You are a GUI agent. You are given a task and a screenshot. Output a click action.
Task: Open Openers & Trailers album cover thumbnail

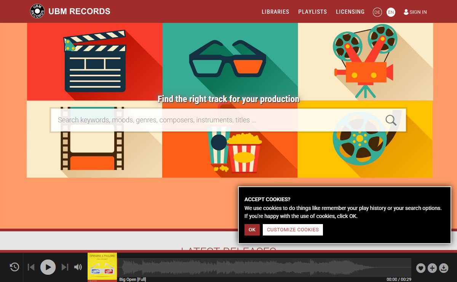(x=102, y=267)
